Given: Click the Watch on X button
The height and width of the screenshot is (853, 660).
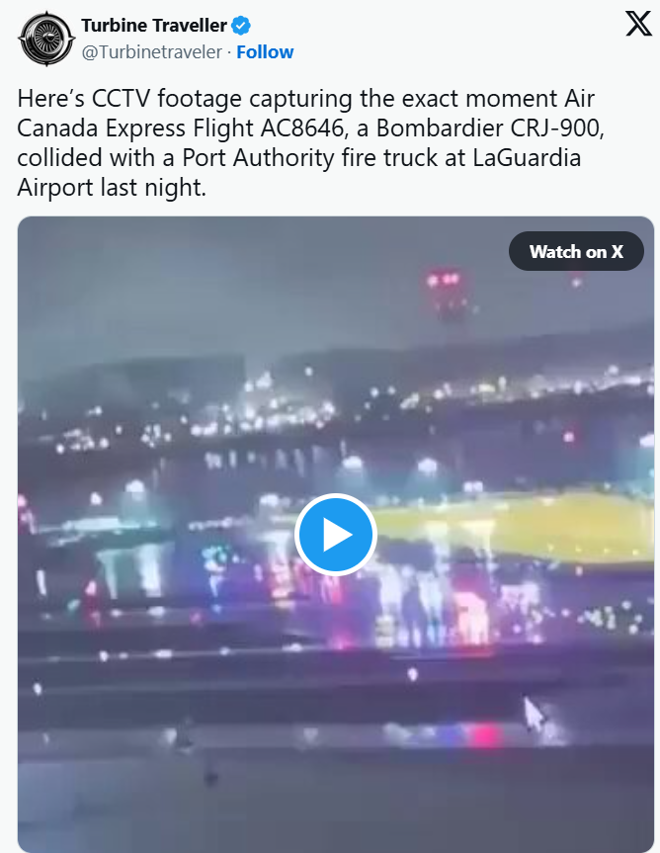Looking at the screenshot, I should pyautogui.click(x=576, y=251).
